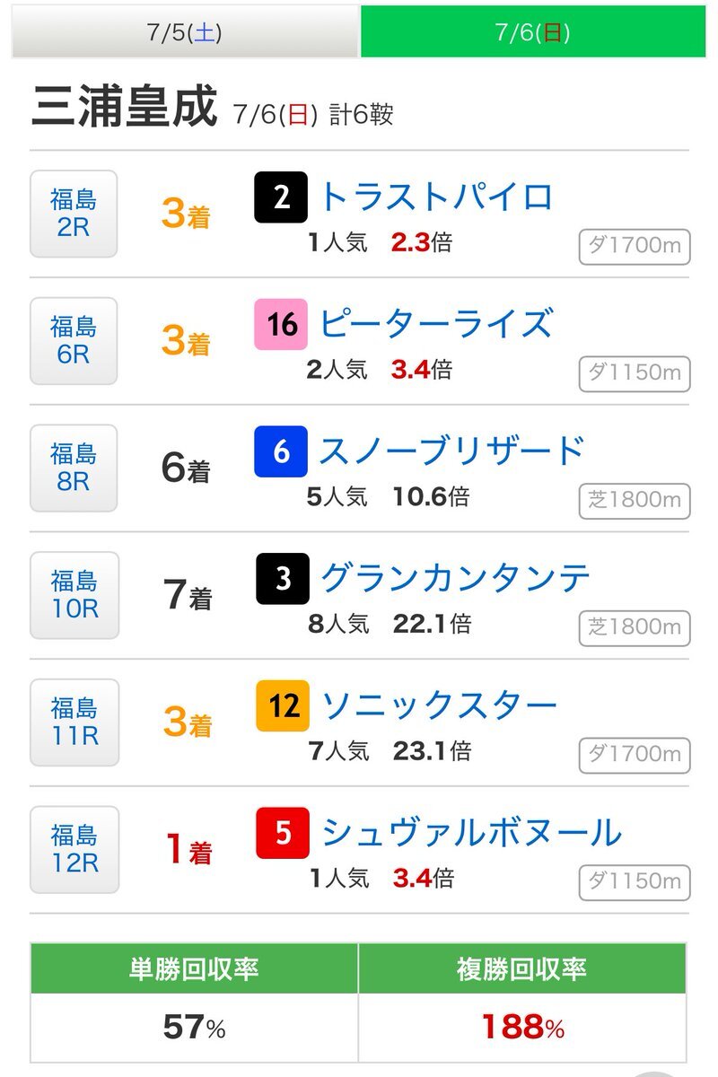Click the orange number 12 horse badge
718x1077 pixels.
tap(283, 705)
